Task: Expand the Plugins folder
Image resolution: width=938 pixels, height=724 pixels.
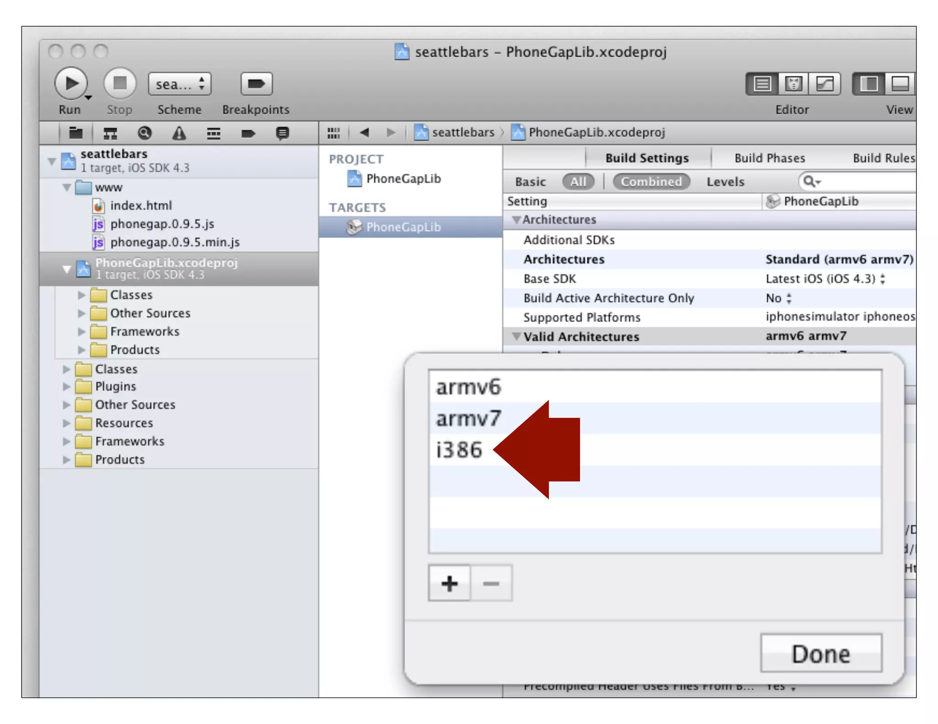Action: (x=66, y=387)
